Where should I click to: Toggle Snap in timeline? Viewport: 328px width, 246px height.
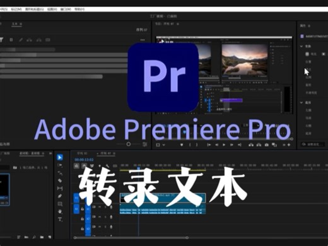[x=84, y=166]
